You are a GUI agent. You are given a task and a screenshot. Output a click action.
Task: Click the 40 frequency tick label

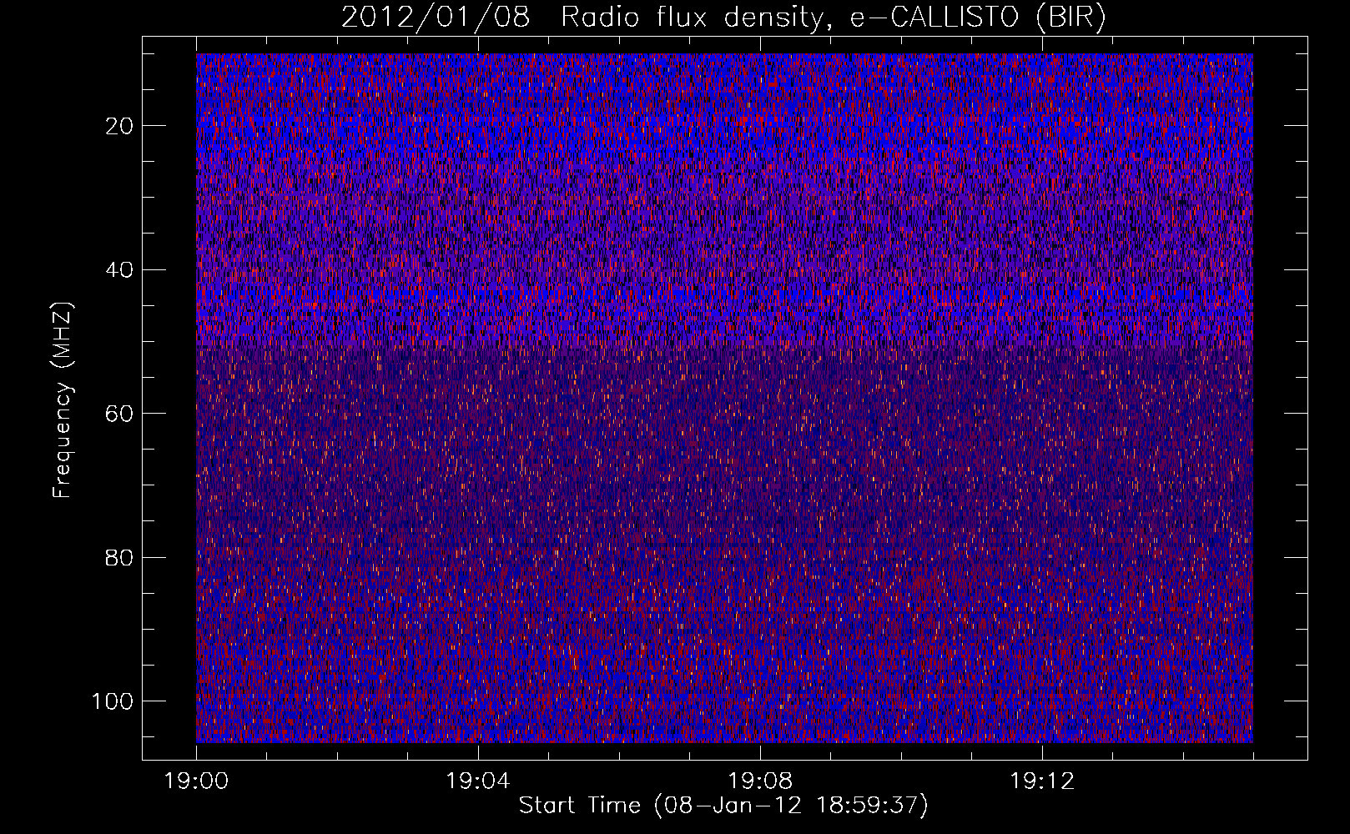point(119,270)
